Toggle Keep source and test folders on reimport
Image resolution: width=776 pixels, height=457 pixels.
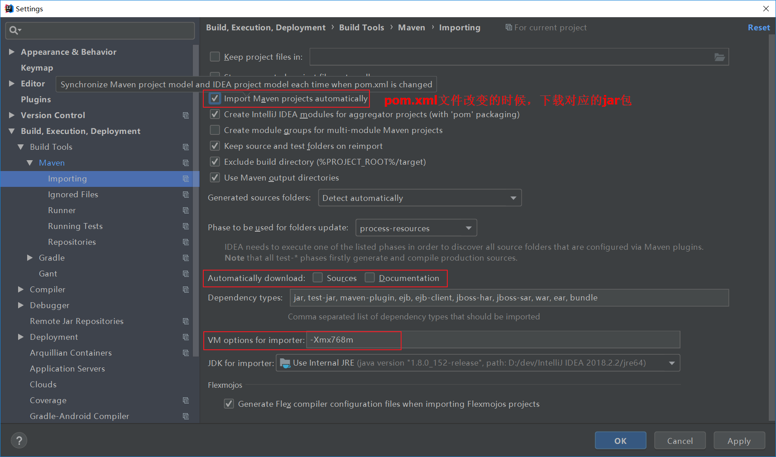[x=215, y=146]
